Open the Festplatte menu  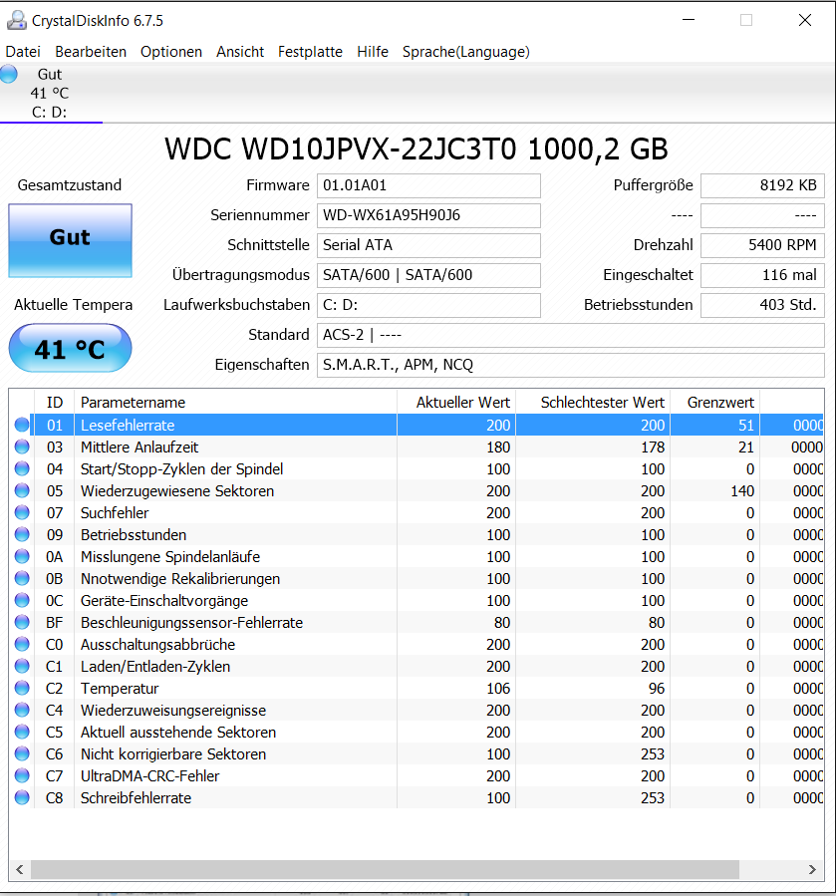[310, 52]
